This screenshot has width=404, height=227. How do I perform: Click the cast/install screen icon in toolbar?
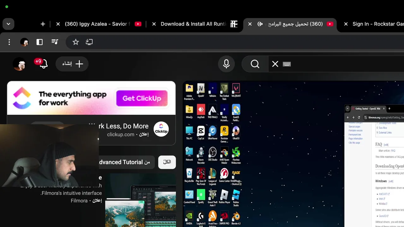coord(89,42)
